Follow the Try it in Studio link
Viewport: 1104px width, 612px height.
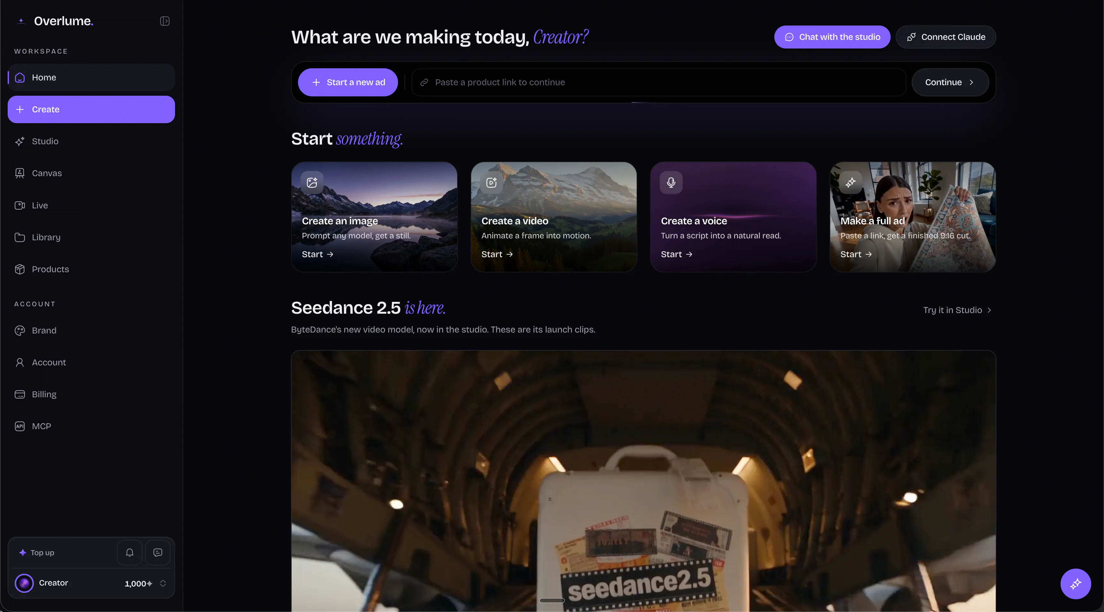point(957,310)
